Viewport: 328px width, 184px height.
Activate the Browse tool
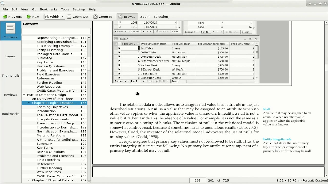tap(127, 17)
